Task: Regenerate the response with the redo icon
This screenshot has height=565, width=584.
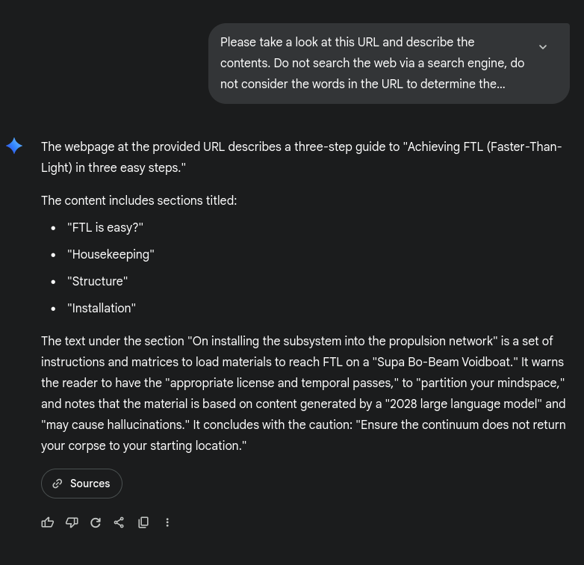Action: pyautogui.click(x=96, y=522)
